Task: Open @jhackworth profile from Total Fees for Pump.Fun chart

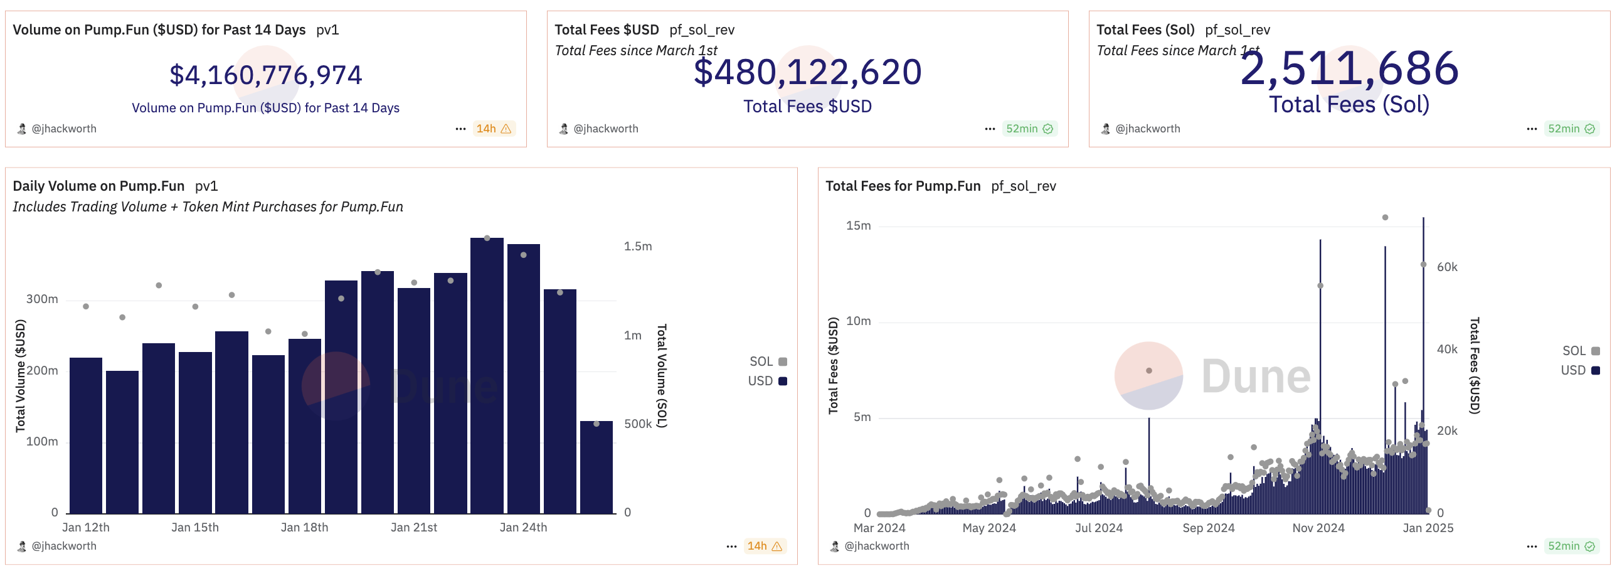Action: click(876, 547)
